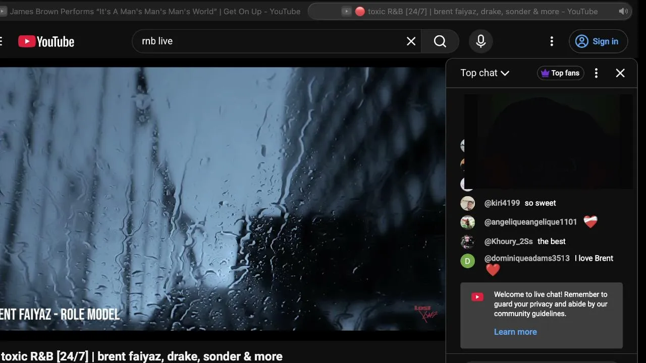646x363 pixels.
Task: Click the heart emoji from @angeliqueangelique1101
Action: (x=590, y=222)
